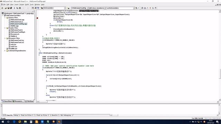This screenshot has height=124, width=221.
Task: Click the Paste toolbar icon
Action: [x=20, y=8]
